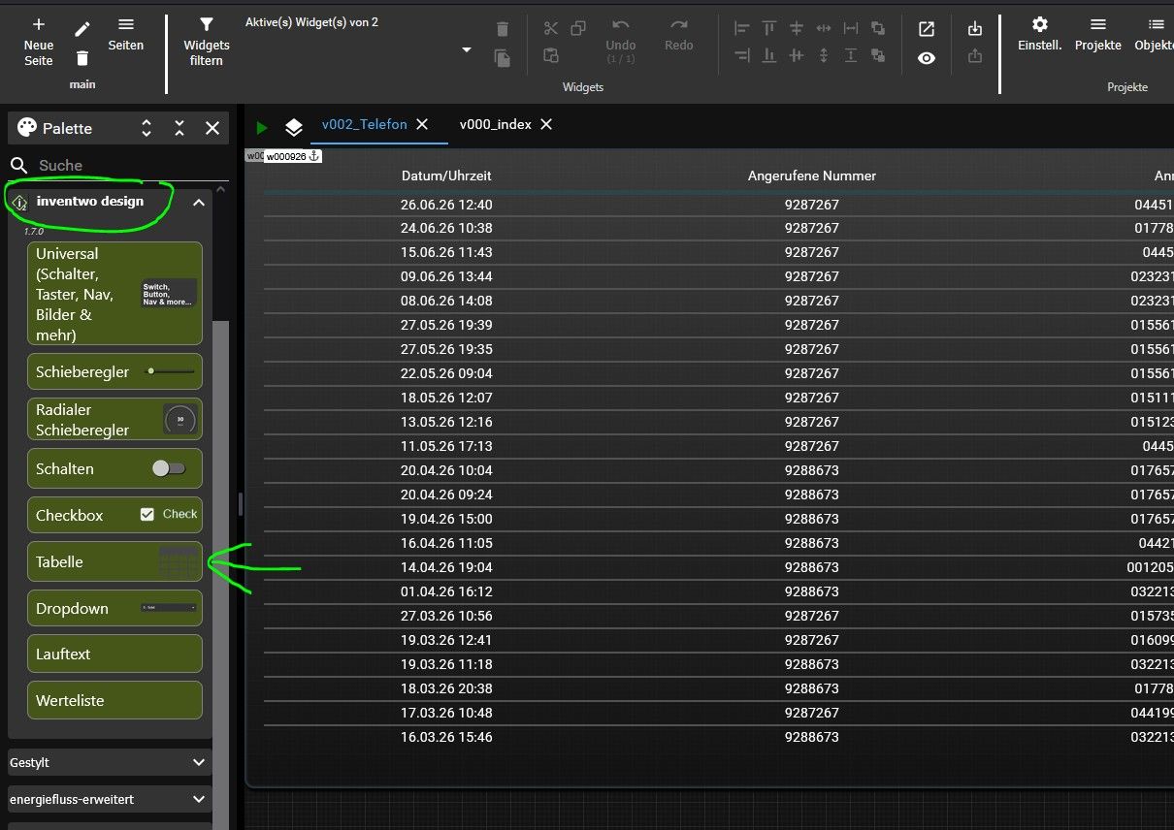Collapse the inventwo design section
1174x830 pixels.
tap(198, 203)
